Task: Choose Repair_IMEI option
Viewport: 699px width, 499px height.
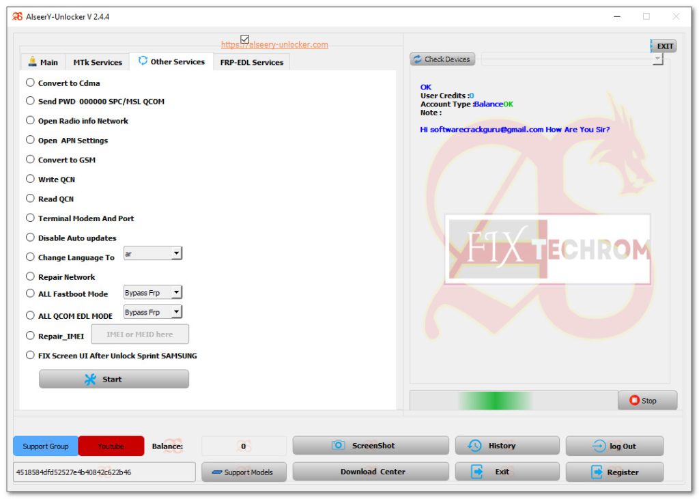Action: coord(30,335)
